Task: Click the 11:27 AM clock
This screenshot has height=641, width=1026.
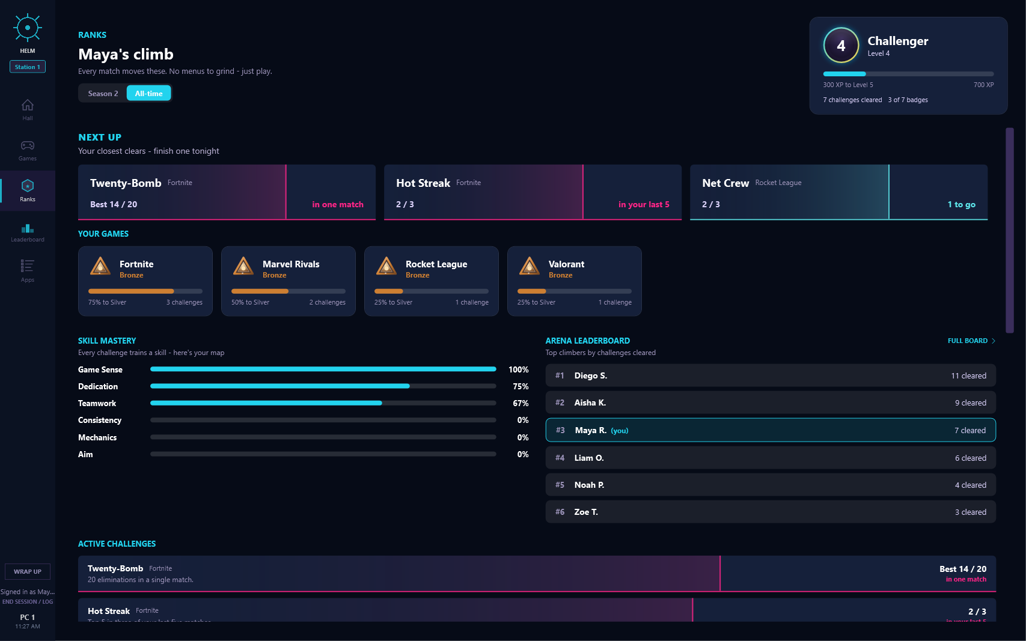Action: [x=28, y=627]
